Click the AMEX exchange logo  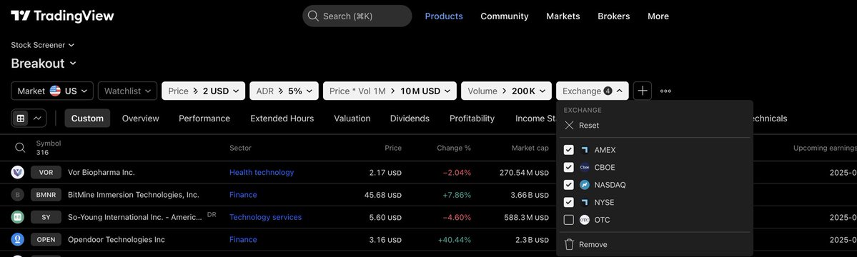(585, 150)
